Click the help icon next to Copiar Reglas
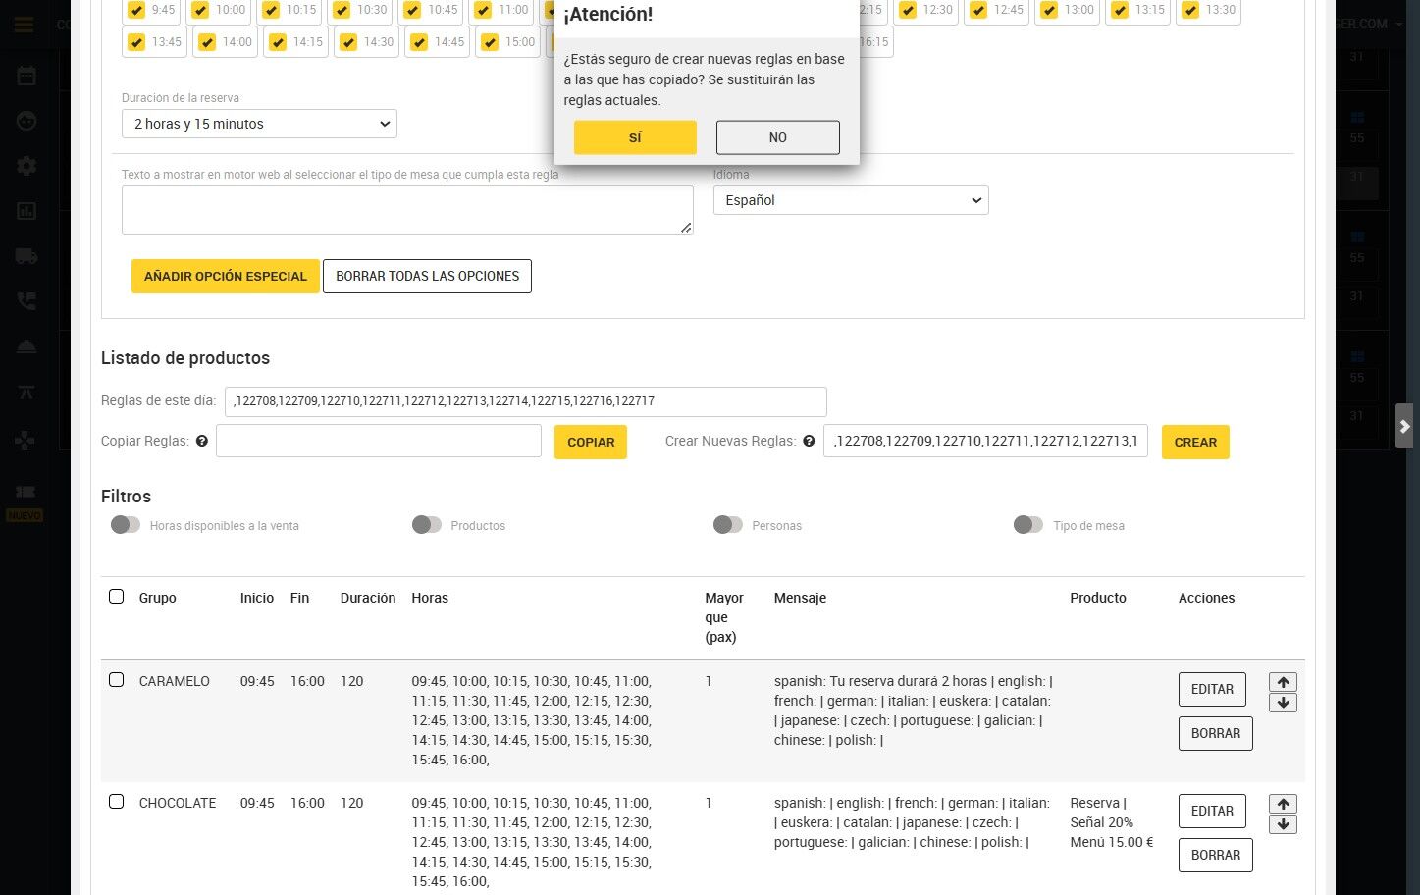 202,441
